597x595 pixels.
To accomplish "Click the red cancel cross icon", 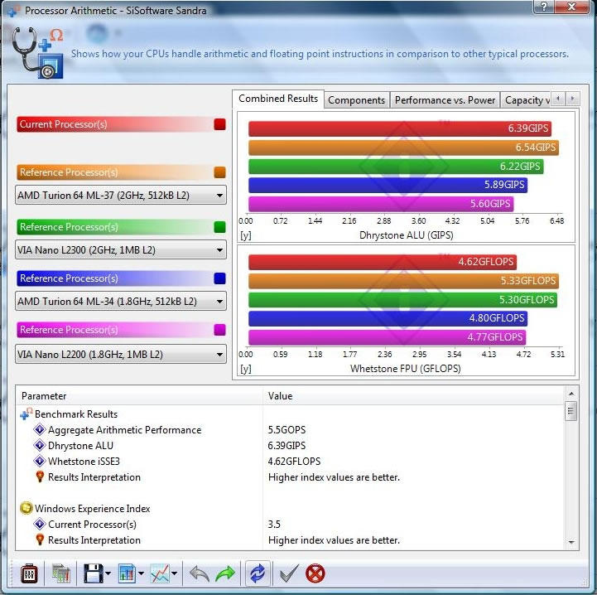I will [x=315, y=573].
